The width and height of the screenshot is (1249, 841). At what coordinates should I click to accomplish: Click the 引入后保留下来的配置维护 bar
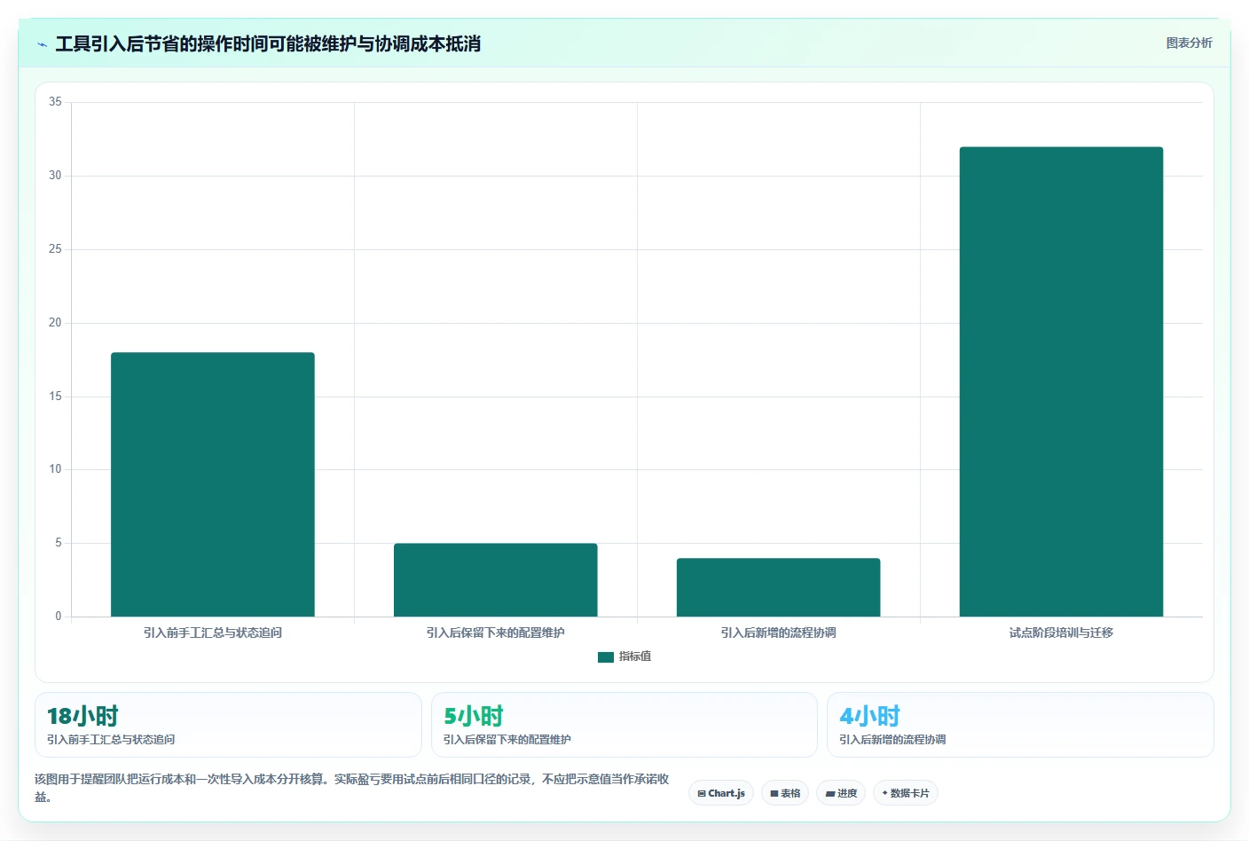(495, 579)
